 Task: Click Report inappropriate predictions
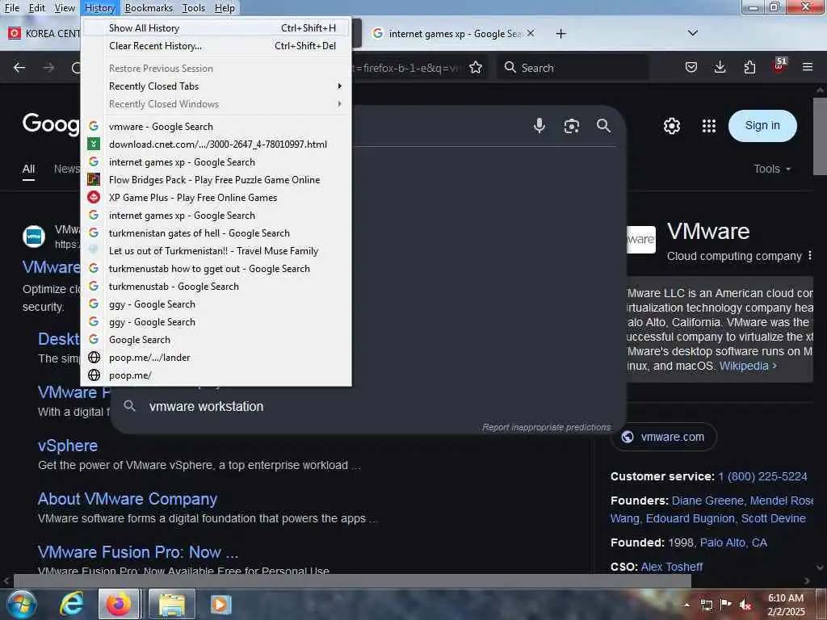547,427
